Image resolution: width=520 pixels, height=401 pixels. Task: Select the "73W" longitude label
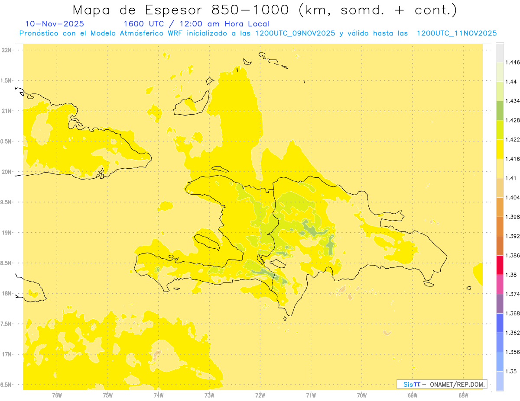point(209,395)
